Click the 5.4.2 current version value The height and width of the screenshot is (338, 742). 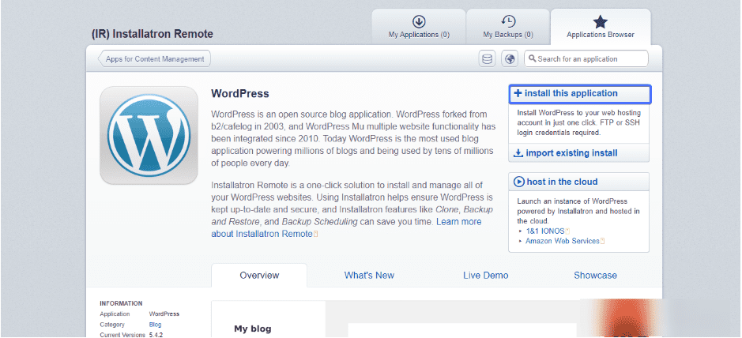(x=156, y=335)
